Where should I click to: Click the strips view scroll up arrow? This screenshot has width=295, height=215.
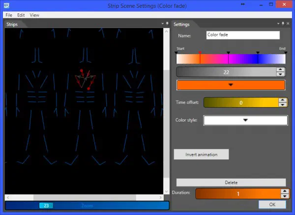[166, 31]
